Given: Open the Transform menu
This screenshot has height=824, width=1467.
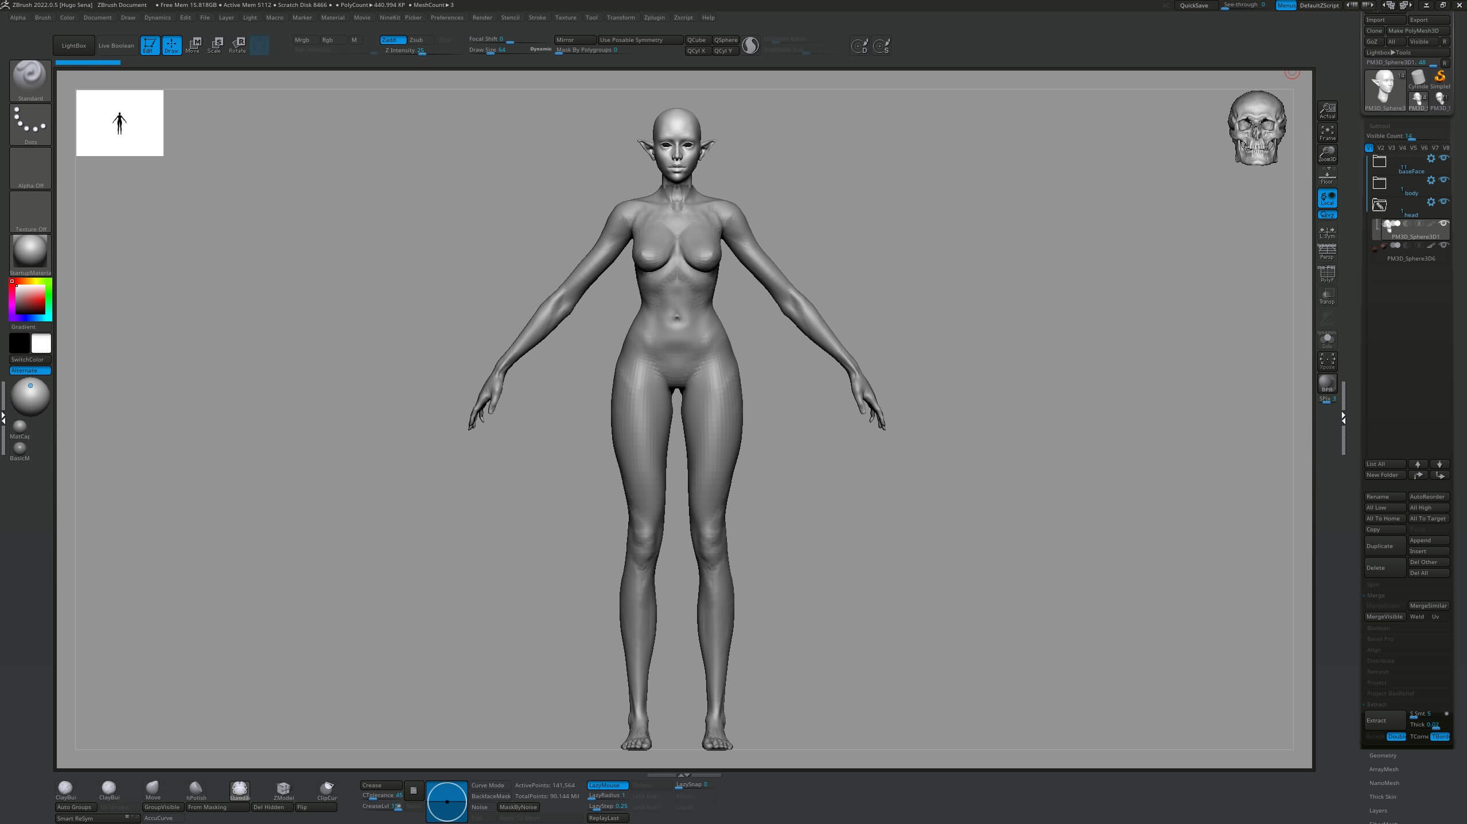Looking at the screenshot, I should click(x=621, y=17).
